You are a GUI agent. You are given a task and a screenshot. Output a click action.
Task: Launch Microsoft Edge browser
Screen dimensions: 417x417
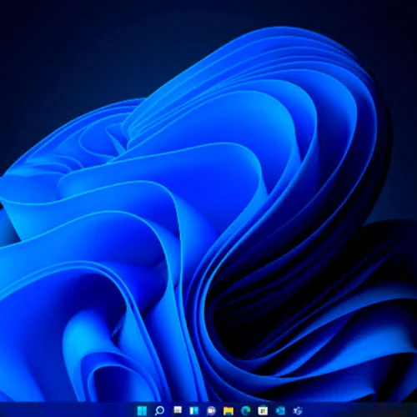(x=246, y=410)
